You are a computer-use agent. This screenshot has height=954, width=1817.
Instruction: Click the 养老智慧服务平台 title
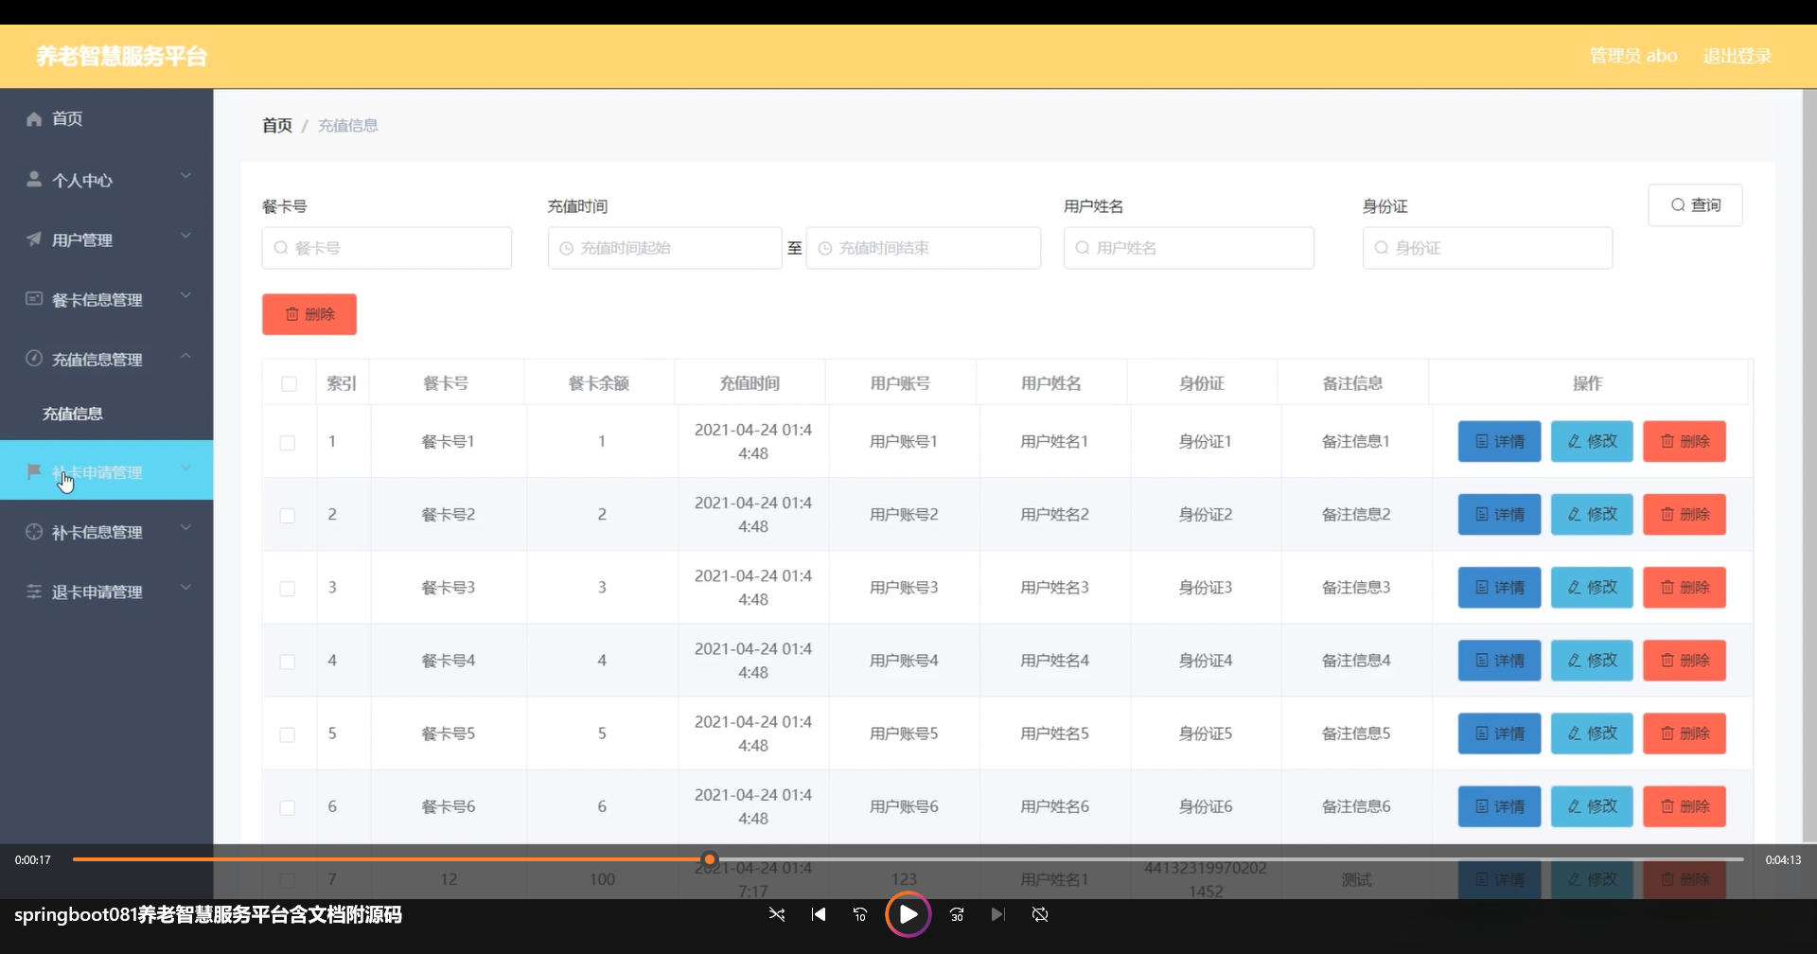[x=122, y=57]
